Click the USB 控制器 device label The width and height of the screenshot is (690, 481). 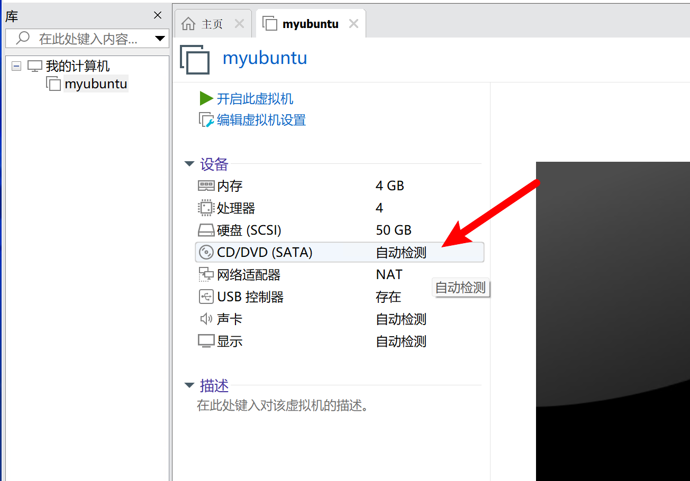coord(250,297)
